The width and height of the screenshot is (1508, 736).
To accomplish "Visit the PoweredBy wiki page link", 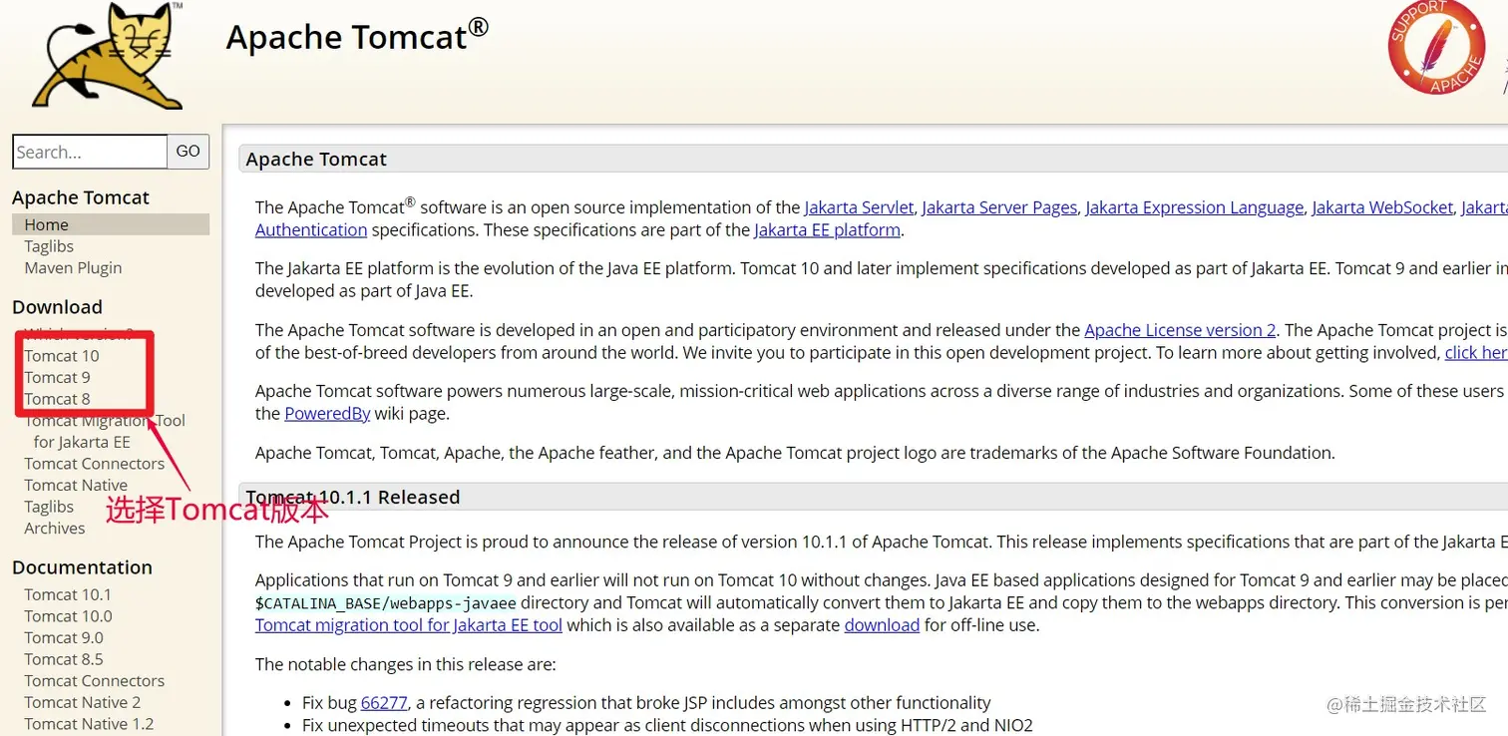I will pos(327,414).
